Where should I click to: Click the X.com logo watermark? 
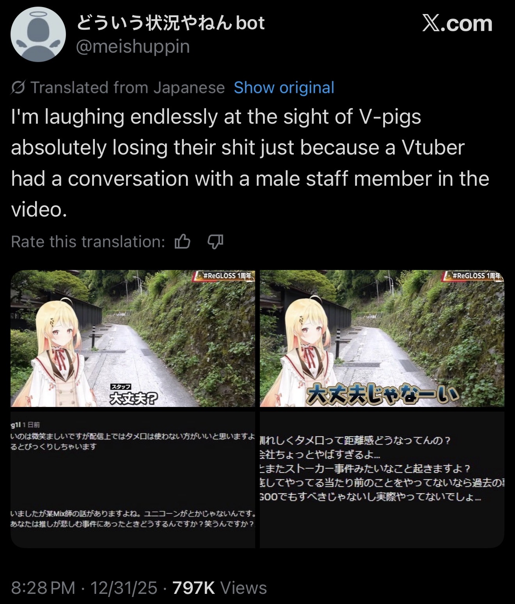tap(457, 23)
